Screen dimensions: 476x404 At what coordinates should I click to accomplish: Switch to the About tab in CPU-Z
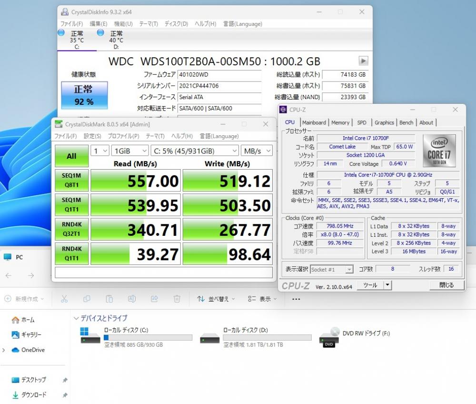point(426,122)
